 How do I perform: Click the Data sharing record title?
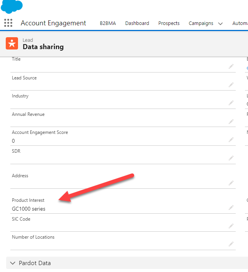[x=43, y=47]
